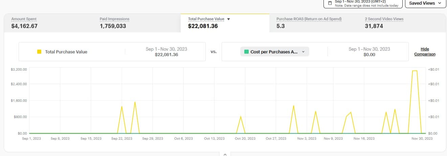The width and height of the screenshot is (447, 156).
Task: Select the Purchase ROAS metric tab
Action: (x=309, y=23)
